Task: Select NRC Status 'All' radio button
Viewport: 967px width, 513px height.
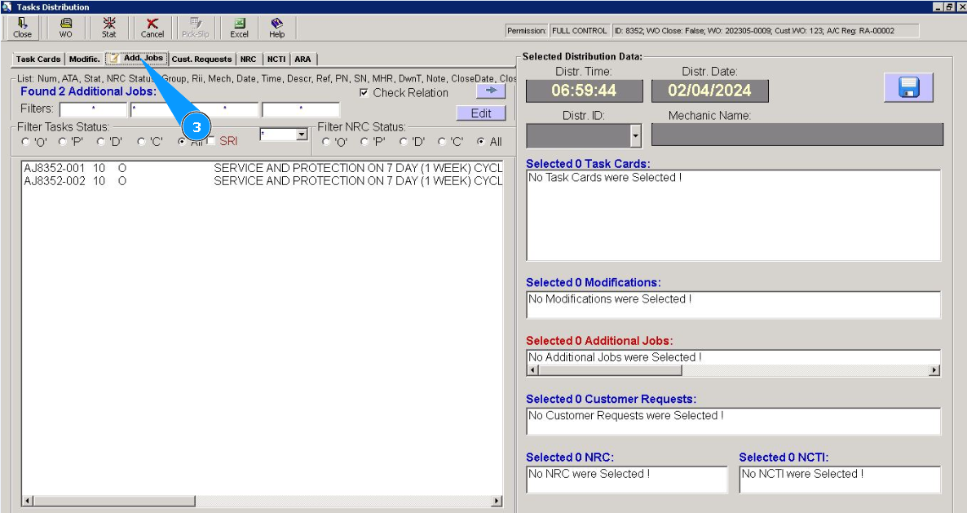Action: pos(480,142)
